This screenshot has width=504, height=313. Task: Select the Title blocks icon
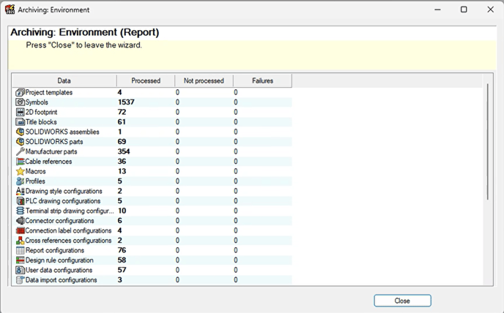tap(20, 122)
